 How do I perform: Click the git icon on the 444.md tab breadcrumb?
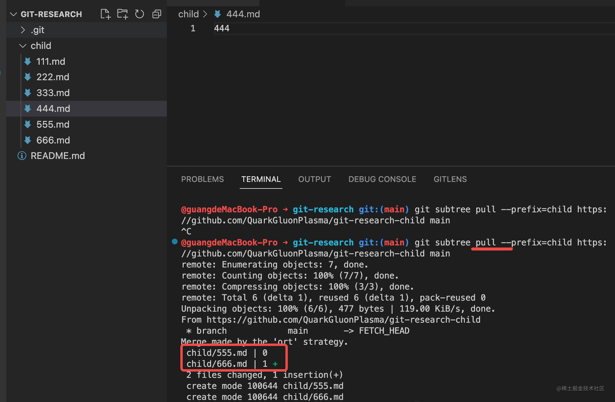pyautogui.click(x=217, y=14)
